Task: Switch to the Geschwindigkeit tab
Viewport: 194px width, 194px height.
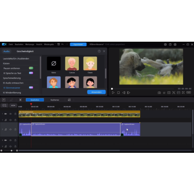Action: point(25,51)
